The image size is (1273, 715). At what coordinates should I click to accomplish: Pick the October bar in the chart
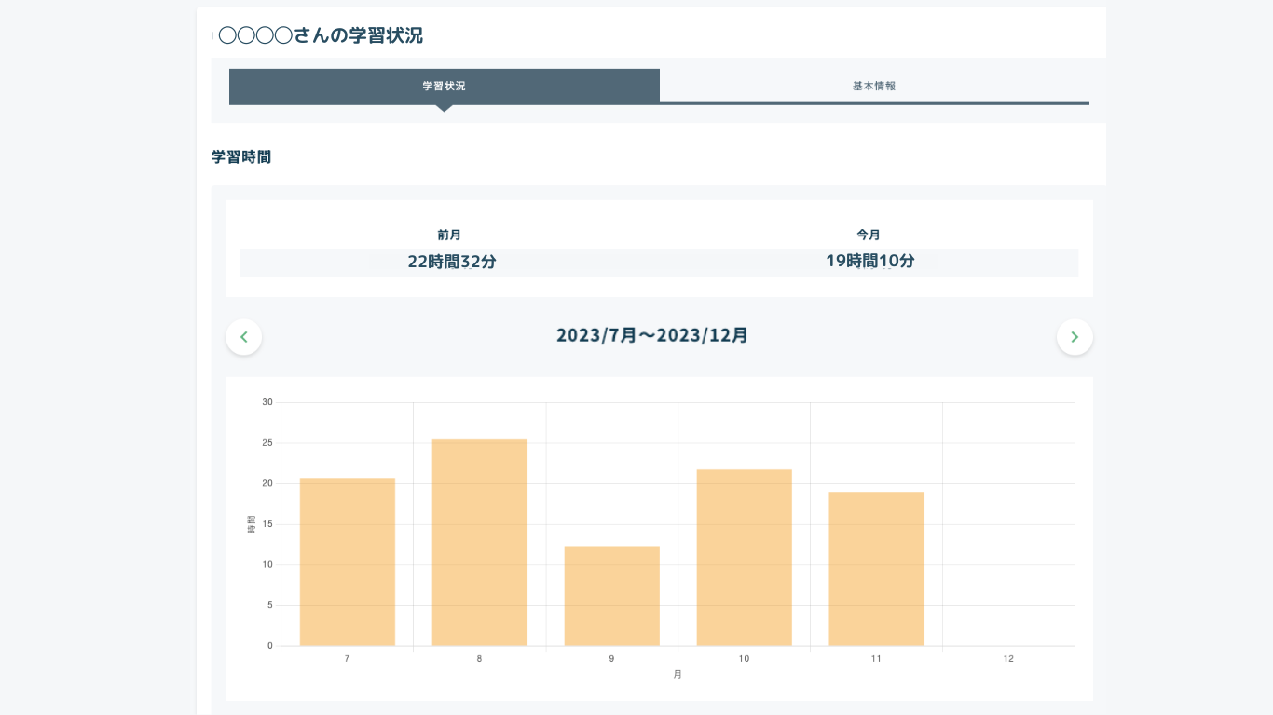[744, 558]
